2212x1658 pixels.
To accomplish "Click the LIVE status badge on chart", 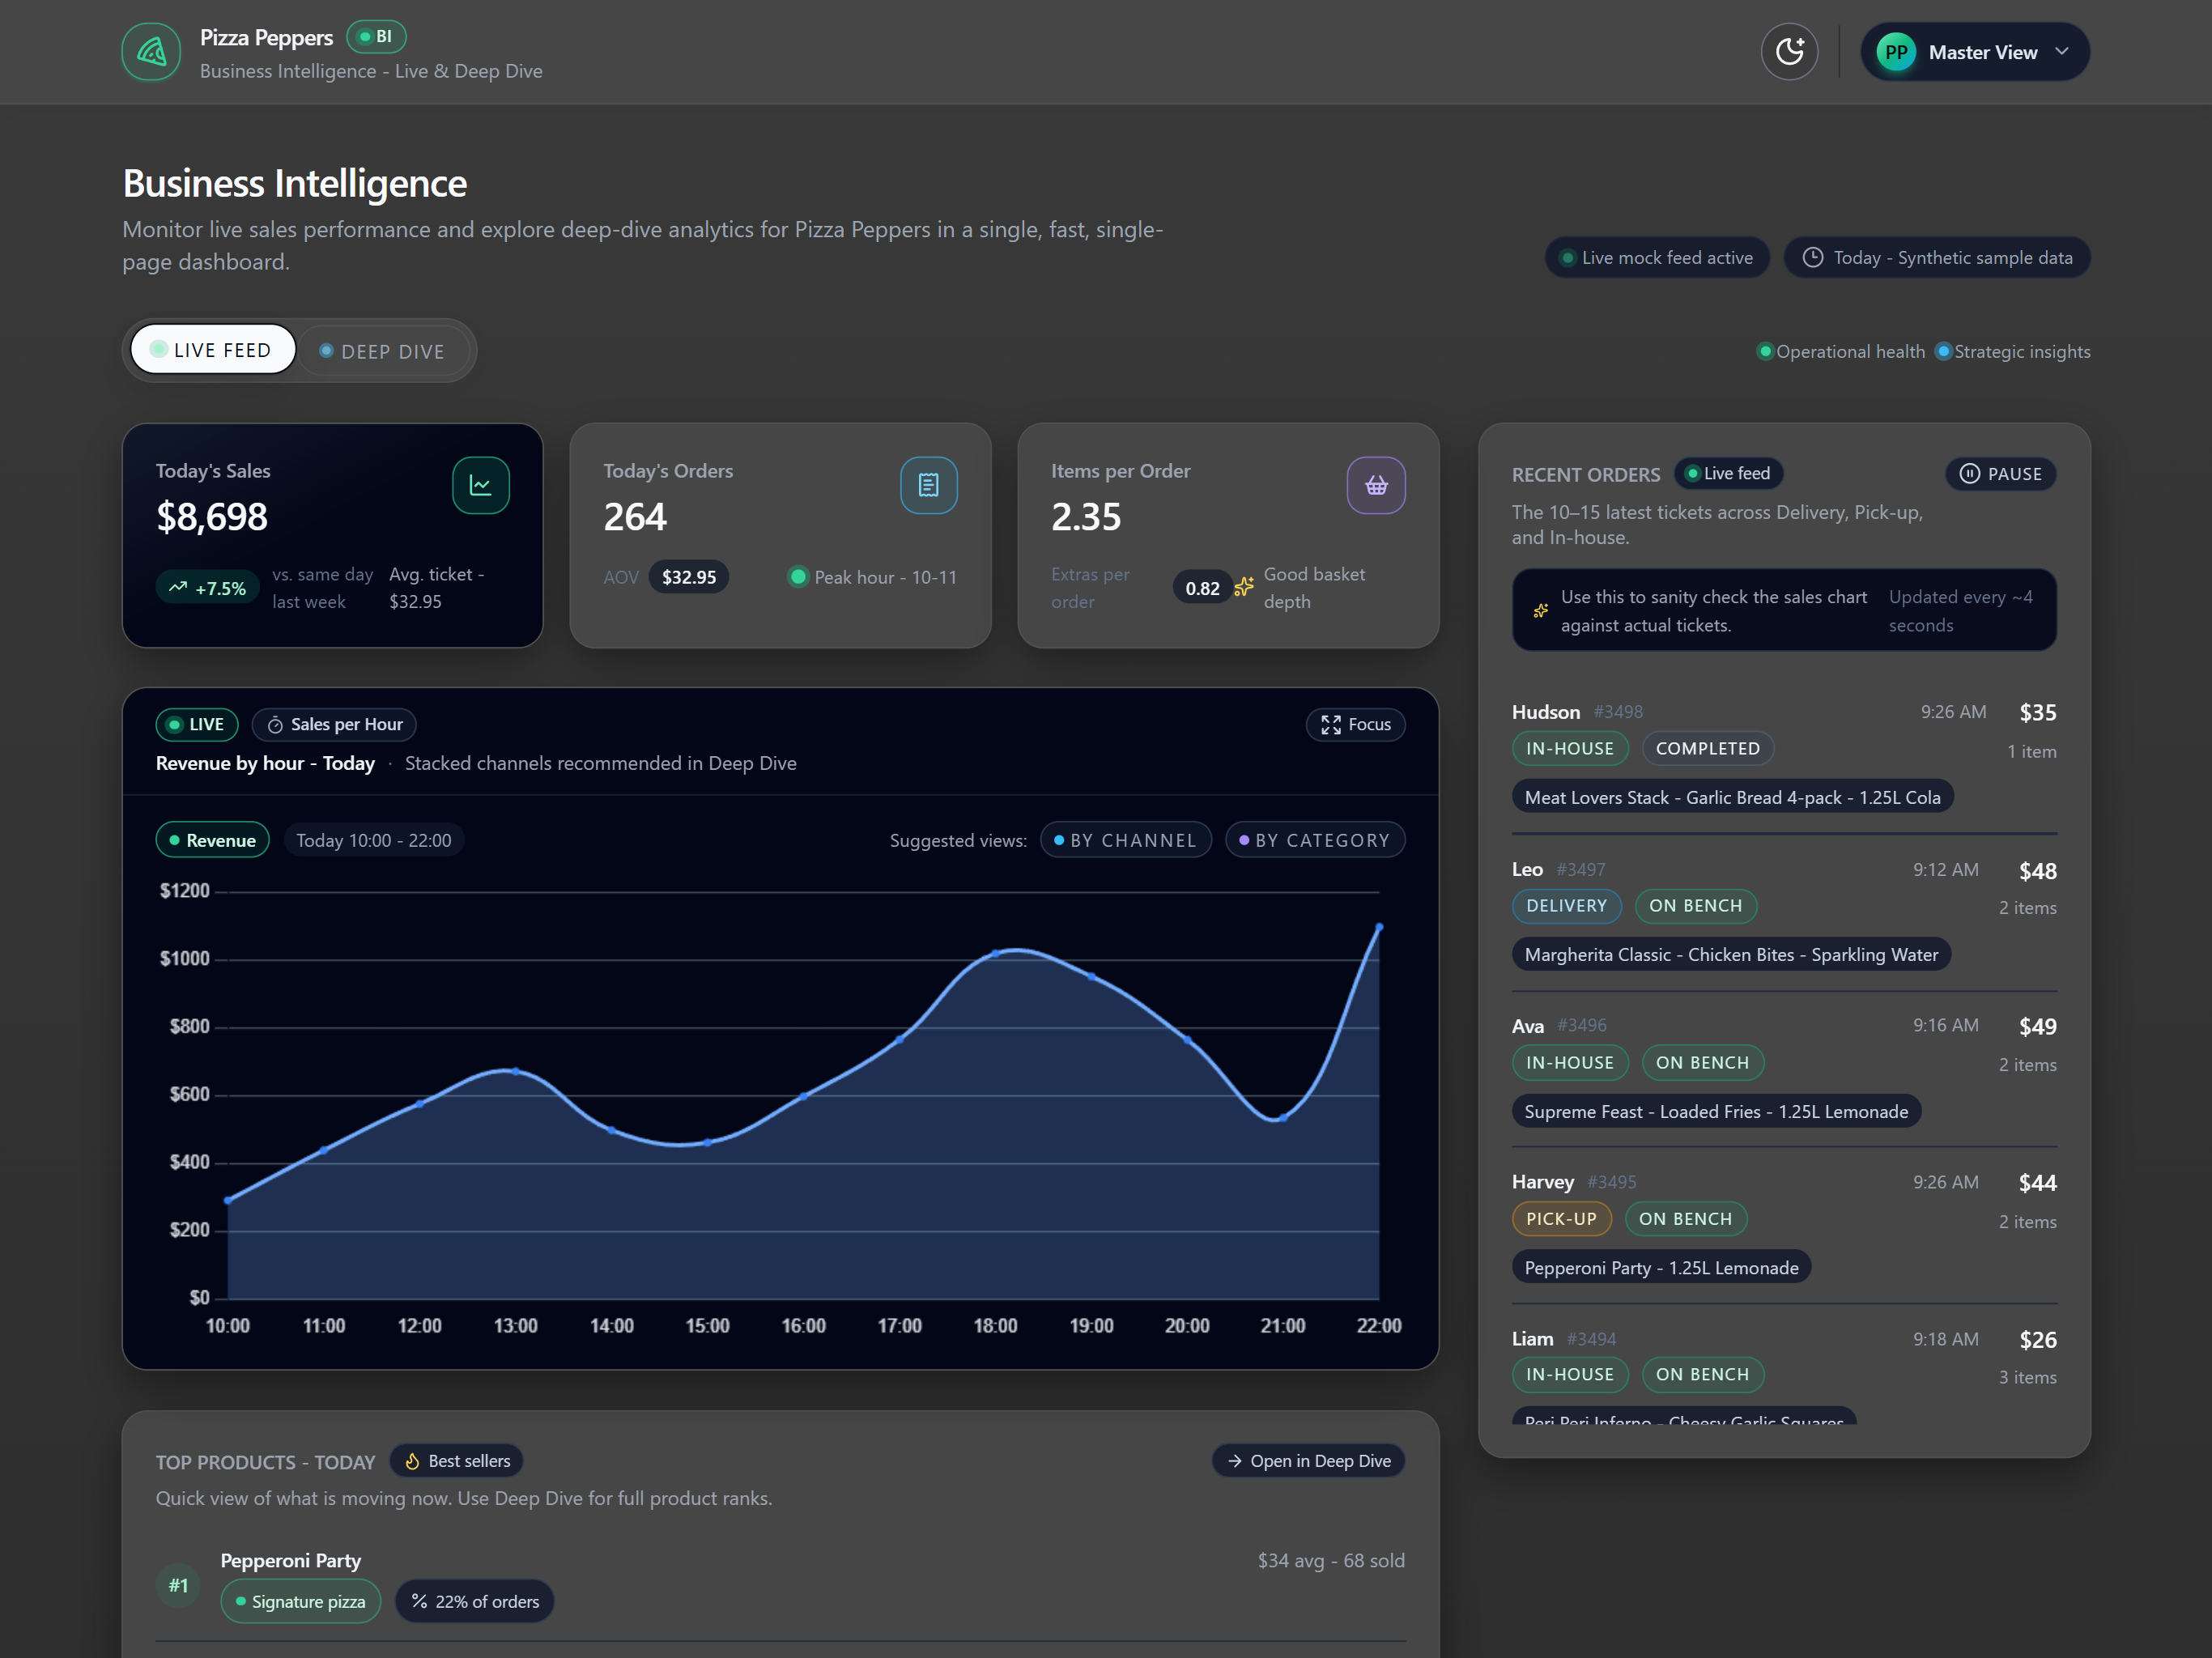I will (196, 725).
